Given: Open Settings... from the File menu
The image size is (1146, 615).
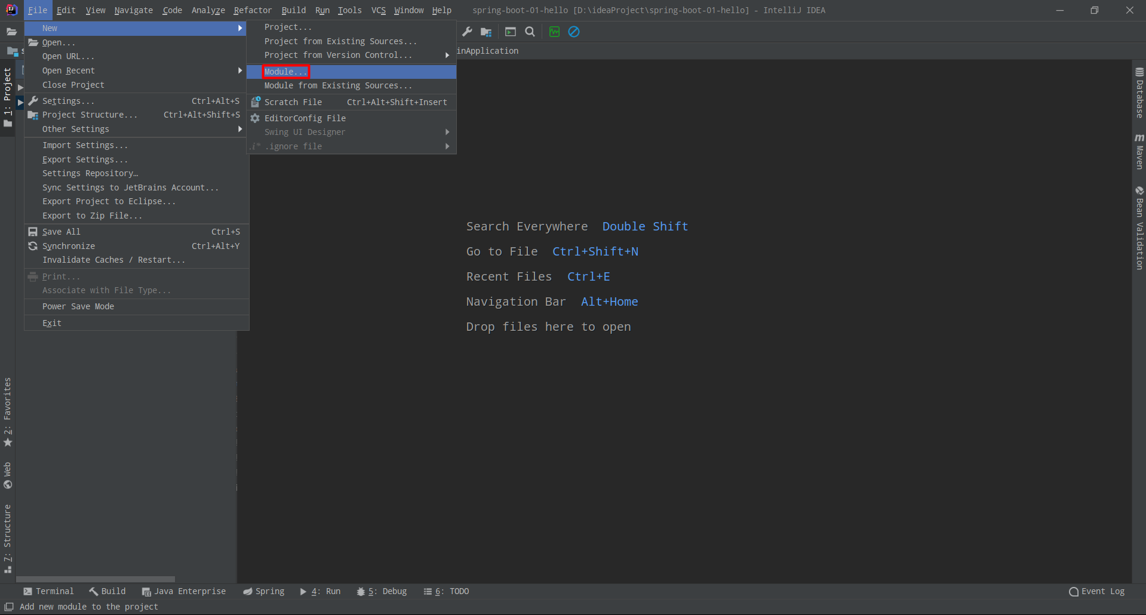Looking at the screenshot, I should click(x=136, y=101).
